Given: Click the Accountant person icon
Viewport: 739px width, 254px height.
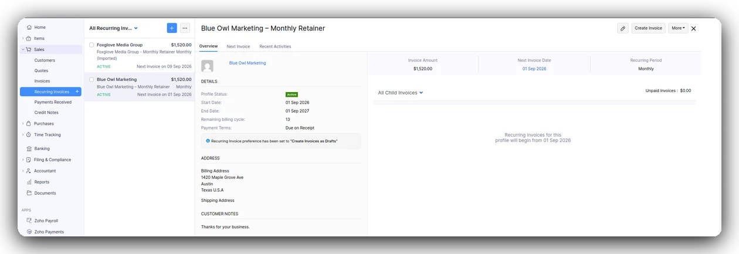Looking at the screenshot, I should (x=29, y=171).
